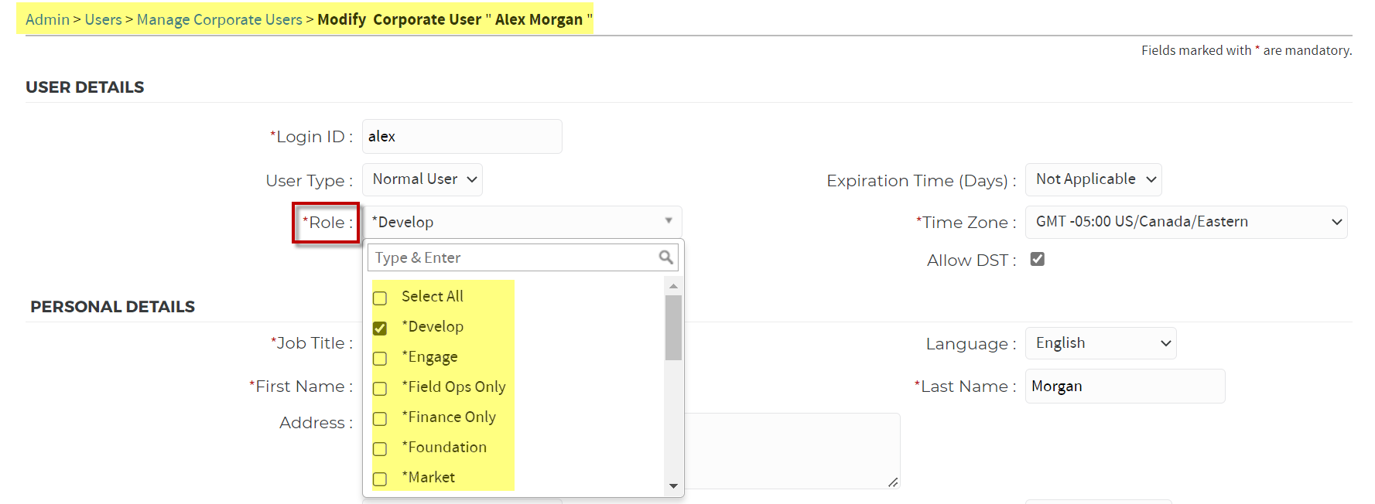Click the 'Fields marked with * are mandatory' note
The height and width of the screenshot is (504, 1375).
1247,50
